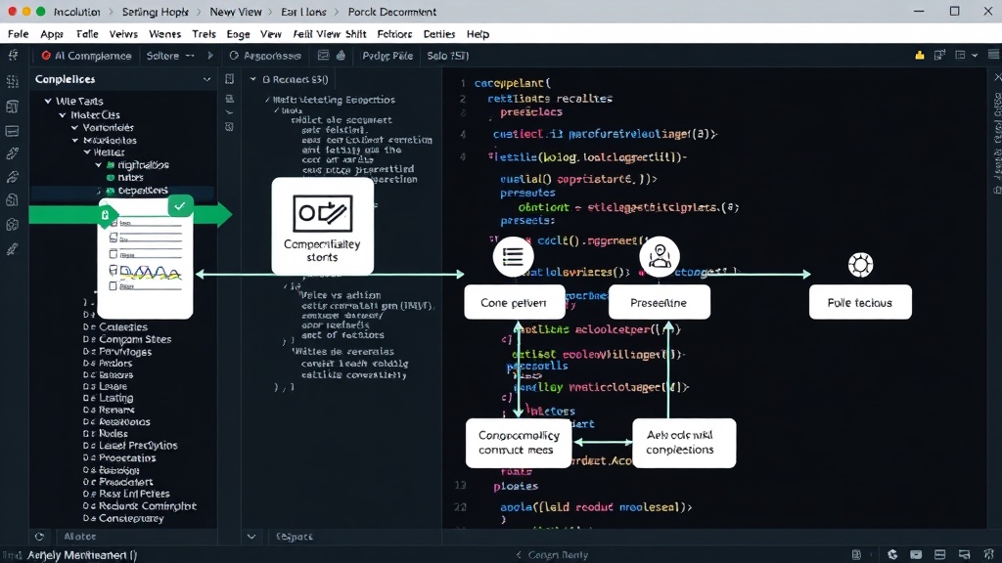Viewport: 1002px width, 563px height.
Task: Click the Aehjely Merihearert status bar text
Action: (82, 555)
